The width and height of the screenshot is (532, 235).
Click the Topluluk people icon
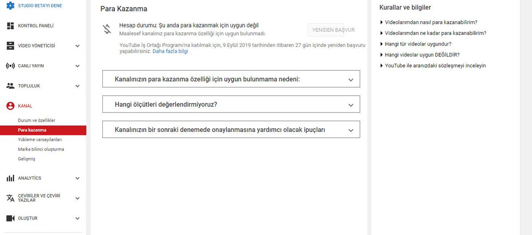(10, 86)
